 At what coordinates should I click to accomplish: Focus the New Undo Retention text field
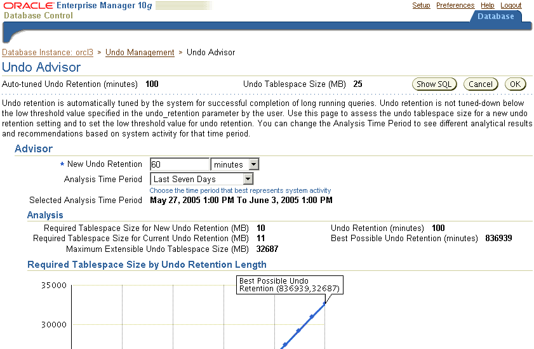180,164
